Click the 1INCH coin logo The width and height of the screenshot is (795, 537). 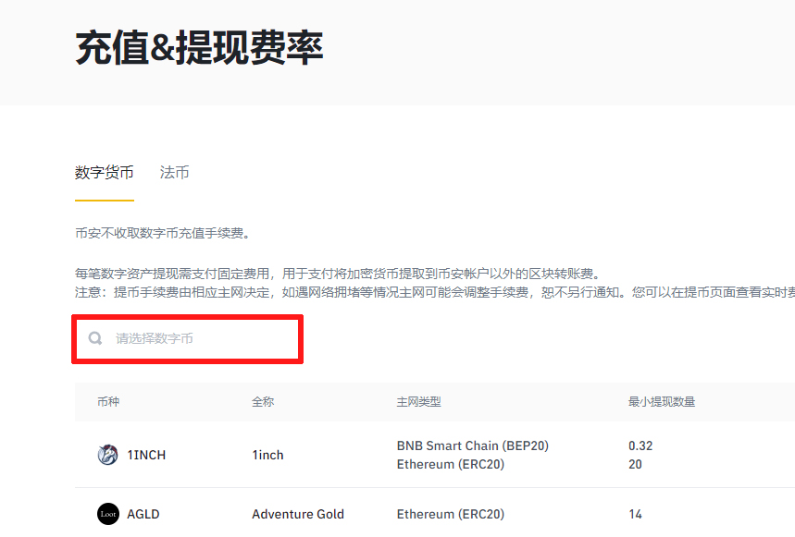click(107, 455)
